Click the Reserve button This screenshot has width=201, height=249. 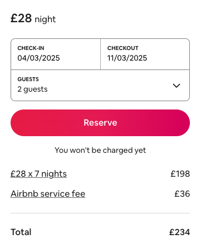(100, 123)
